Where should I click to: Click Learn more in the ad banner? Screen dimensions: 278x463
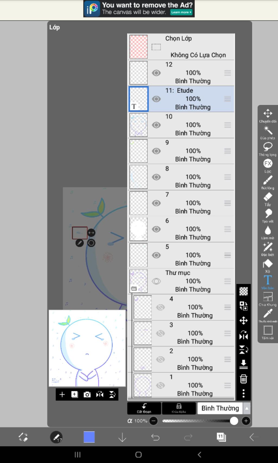click(181, 12)
